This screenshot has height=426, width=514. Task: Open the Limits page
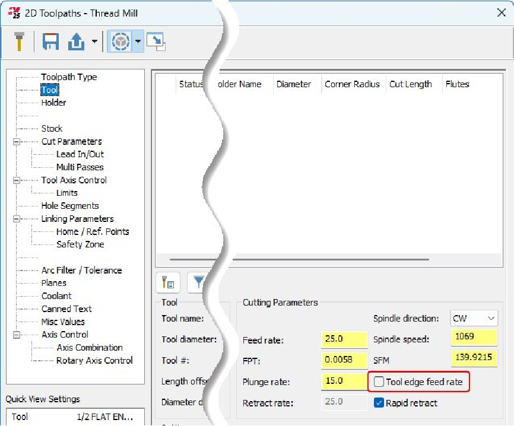point(67,193)
